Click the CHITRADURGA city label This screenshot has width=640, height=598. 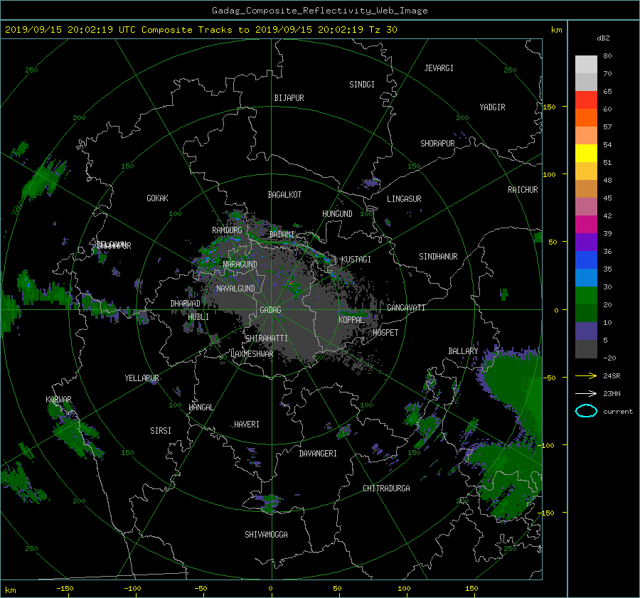pyautogui.click(x=386, y=488)
